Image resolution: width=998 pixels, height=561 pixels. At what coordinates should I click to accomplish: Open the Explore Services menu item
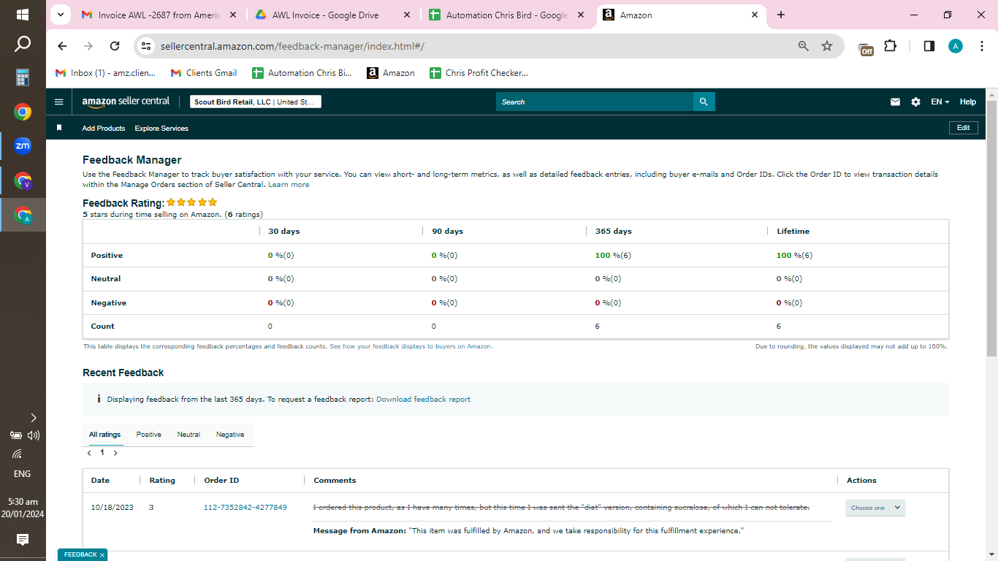(161, 128)
